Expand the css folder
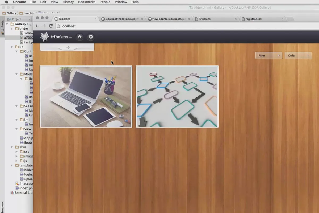Viewport: 319px width, 213px height. 16,152
